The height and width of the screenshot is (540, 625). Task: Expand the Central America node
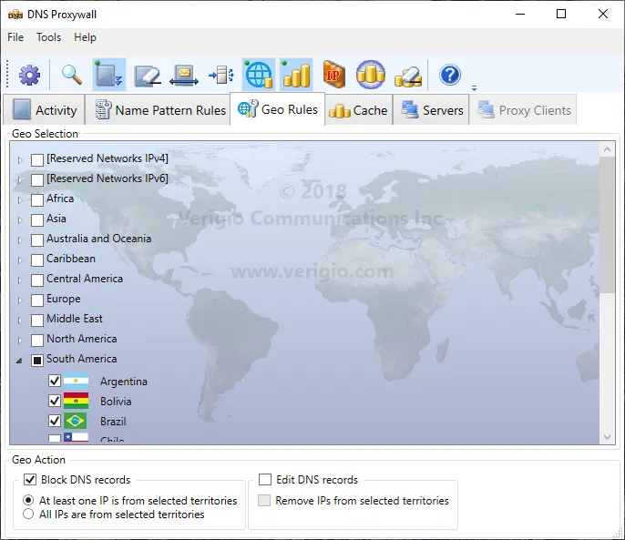[x=20, y=280]
